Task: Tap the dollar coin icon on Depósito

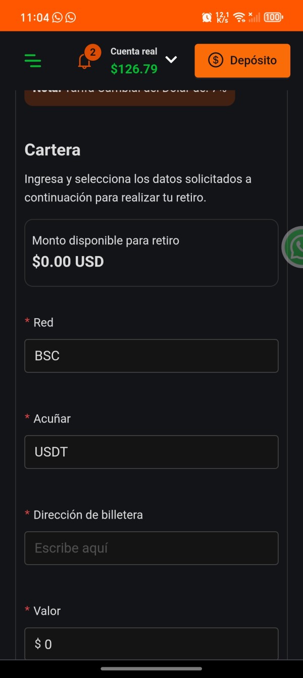Action: (x=216, y=60)
